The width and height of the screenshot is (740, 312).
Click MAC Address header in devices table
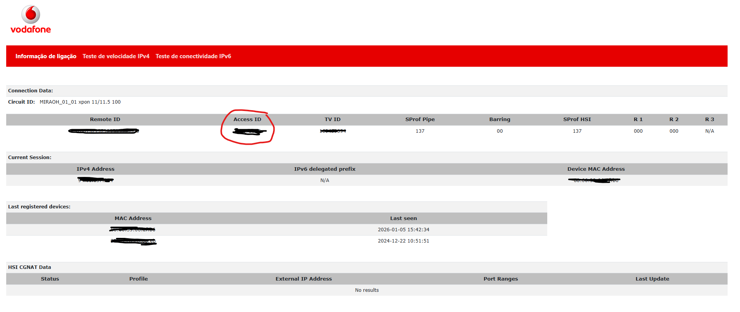click(x=133, y=218)
